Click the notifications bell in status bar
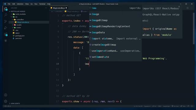The image size is (196, 110). (x=192, y=106)
